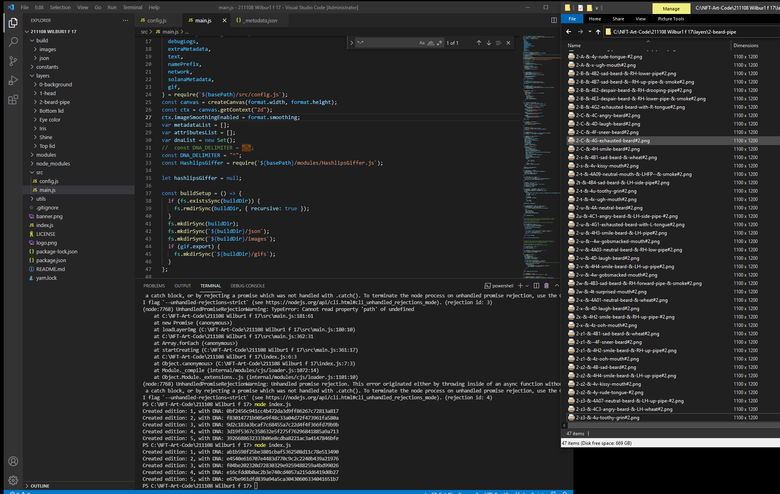Add a new terminal with plus icon

pyautogui.click(x=520, y=286)
